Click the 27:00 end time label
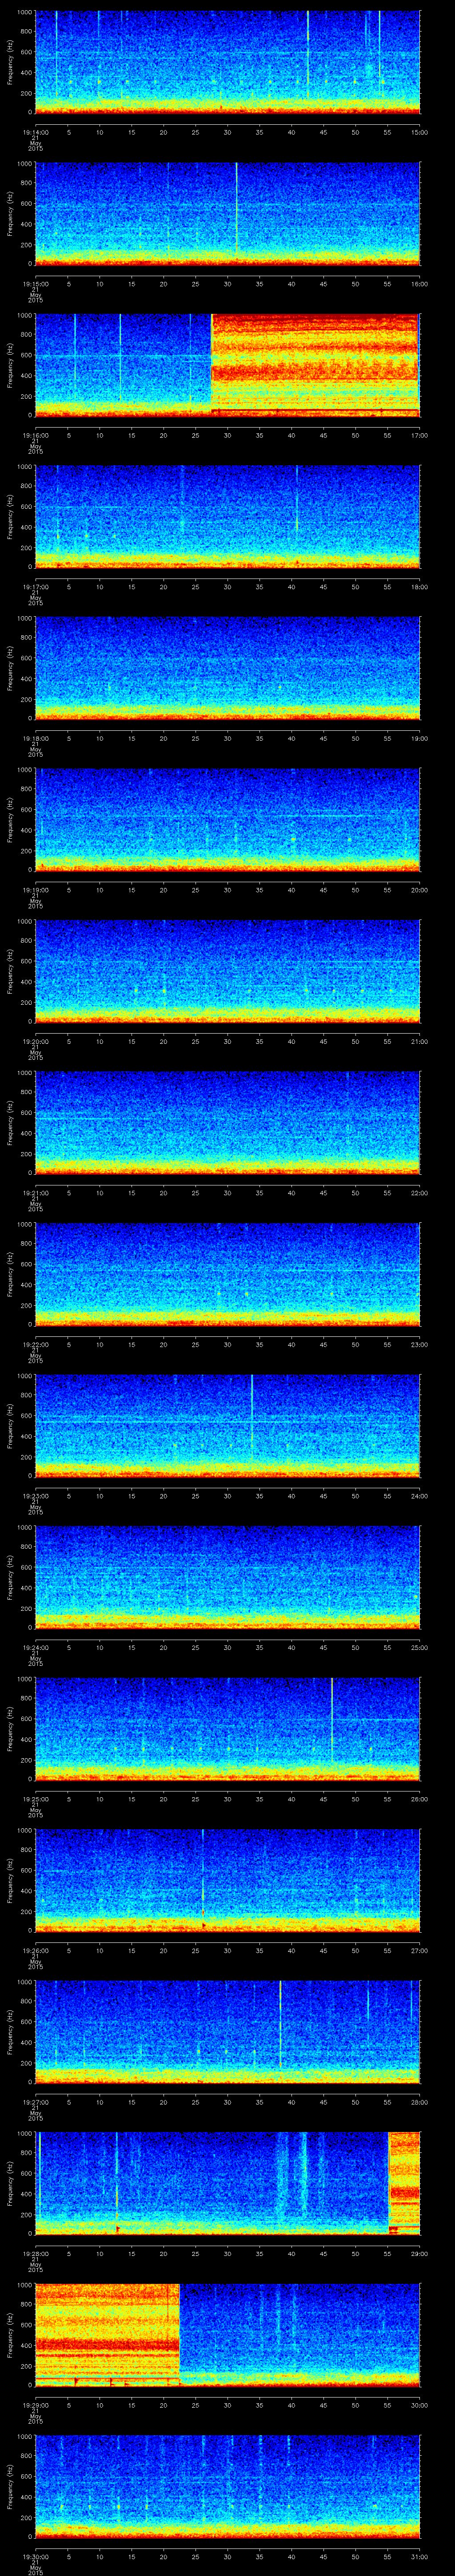Screen dimensions: 455x2576 coord(419,1950)
